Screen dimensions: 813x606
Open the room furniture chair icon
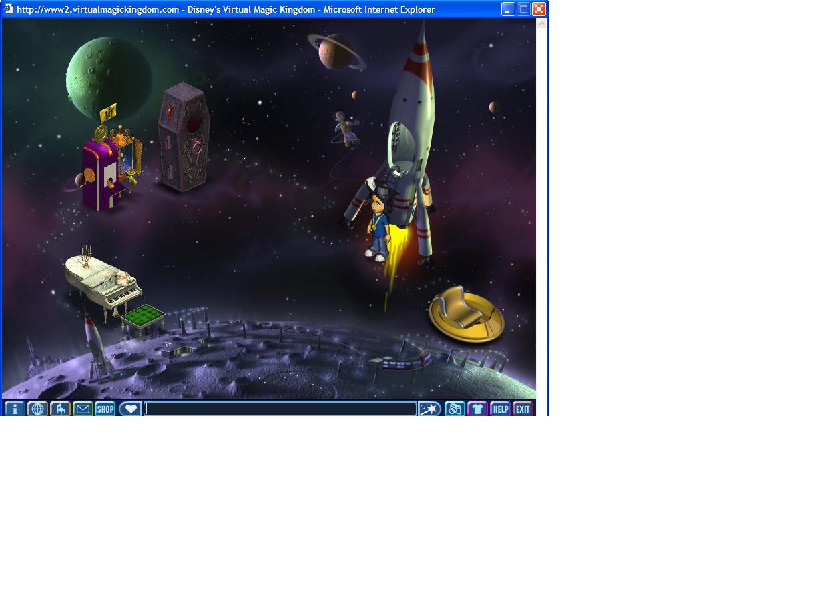click(x=60, y=409)
